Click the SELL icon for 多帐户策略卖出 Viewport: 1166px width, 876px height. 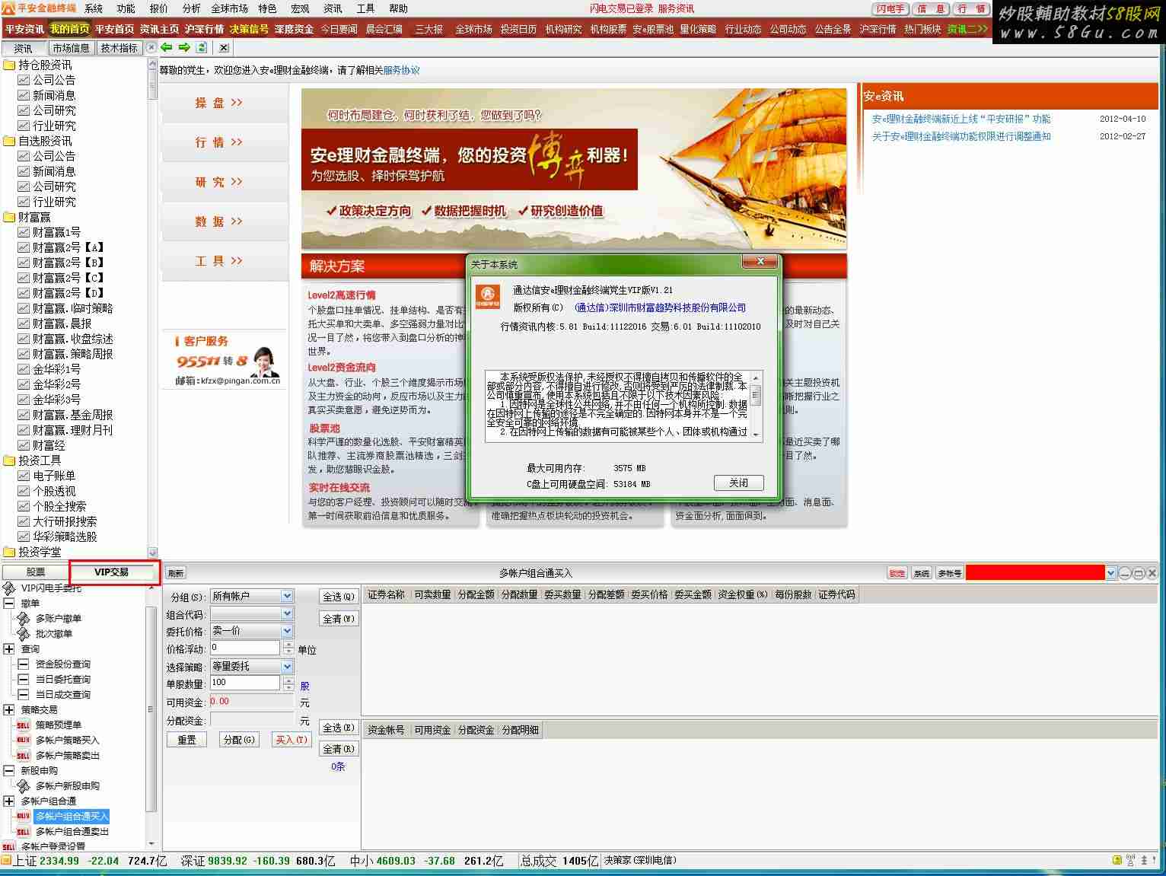[x=23, y=756]
